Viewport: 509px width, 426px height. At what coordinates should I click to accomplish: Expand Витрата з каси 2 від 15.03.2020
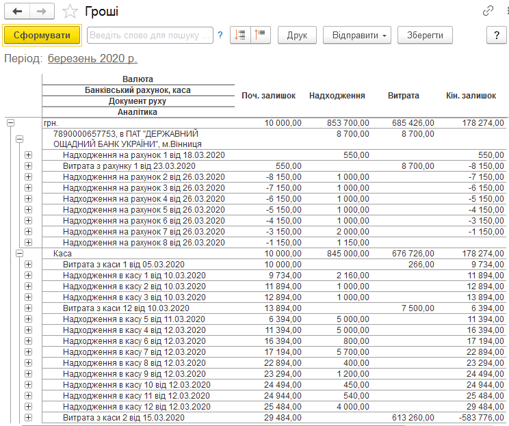coord(29,418)
